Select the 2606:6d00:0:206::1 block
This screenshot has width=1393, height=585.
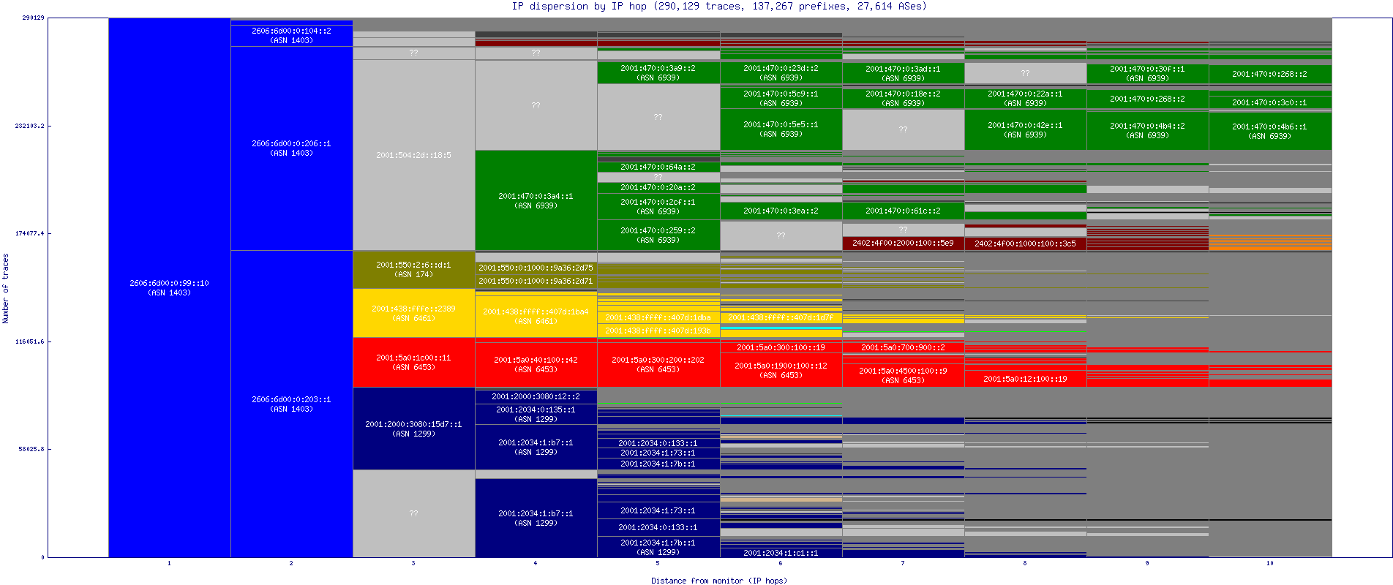pos(292,148)
